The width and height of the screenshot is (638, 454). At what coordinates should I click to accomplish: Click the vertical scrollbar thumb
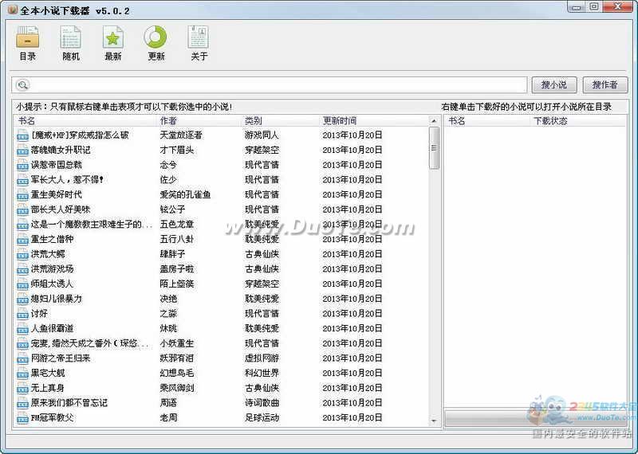(x=434, y=148)
